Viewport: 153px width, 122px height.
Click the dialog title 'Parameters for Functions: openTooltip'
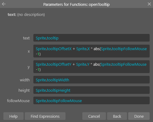pos(76,5)
